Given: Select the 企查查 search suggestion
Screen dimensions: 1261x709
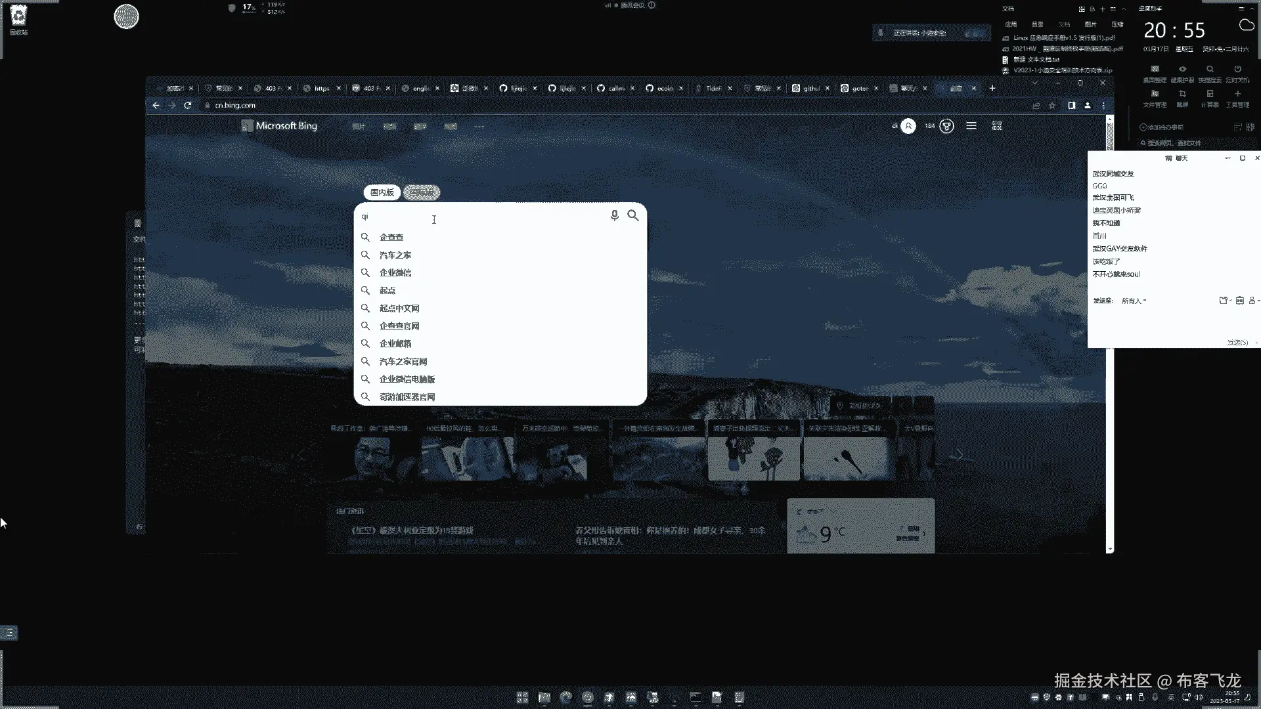Looking at the screenshot, I should pos(391,238).
